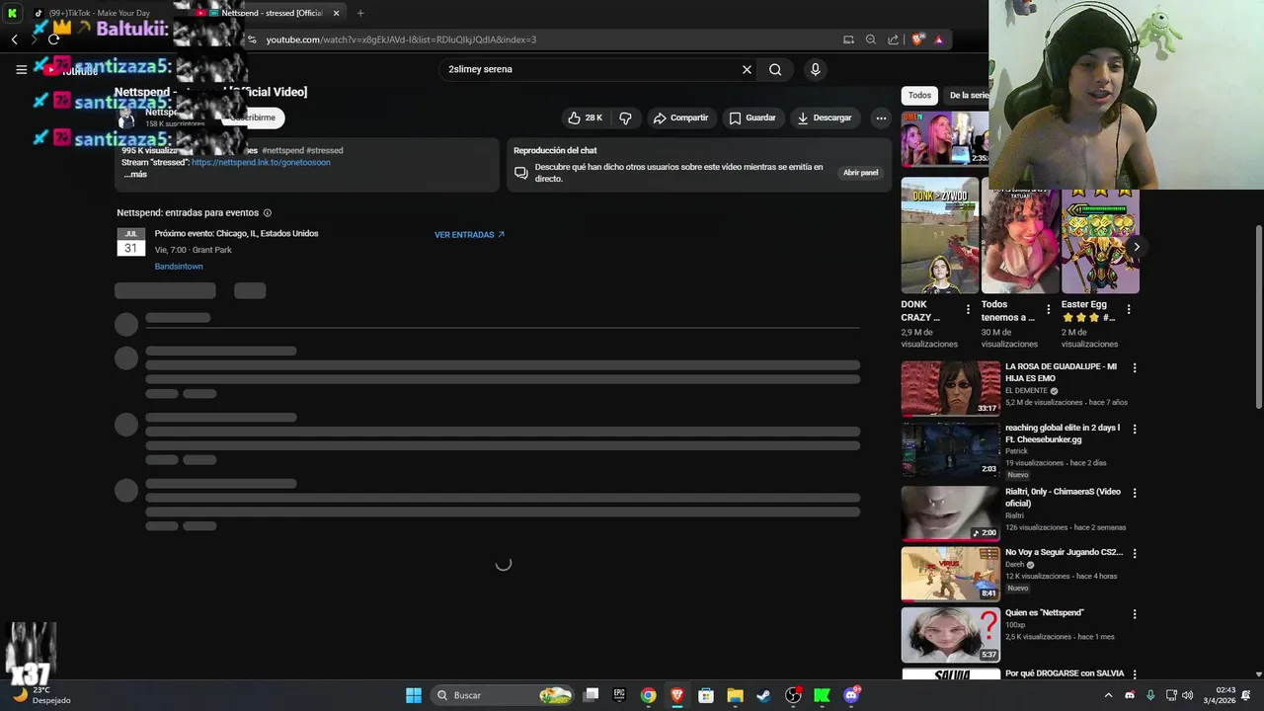1264x711 pixels.
Task: Click the screen cast icon in address bar
Action: coord(848,39)
